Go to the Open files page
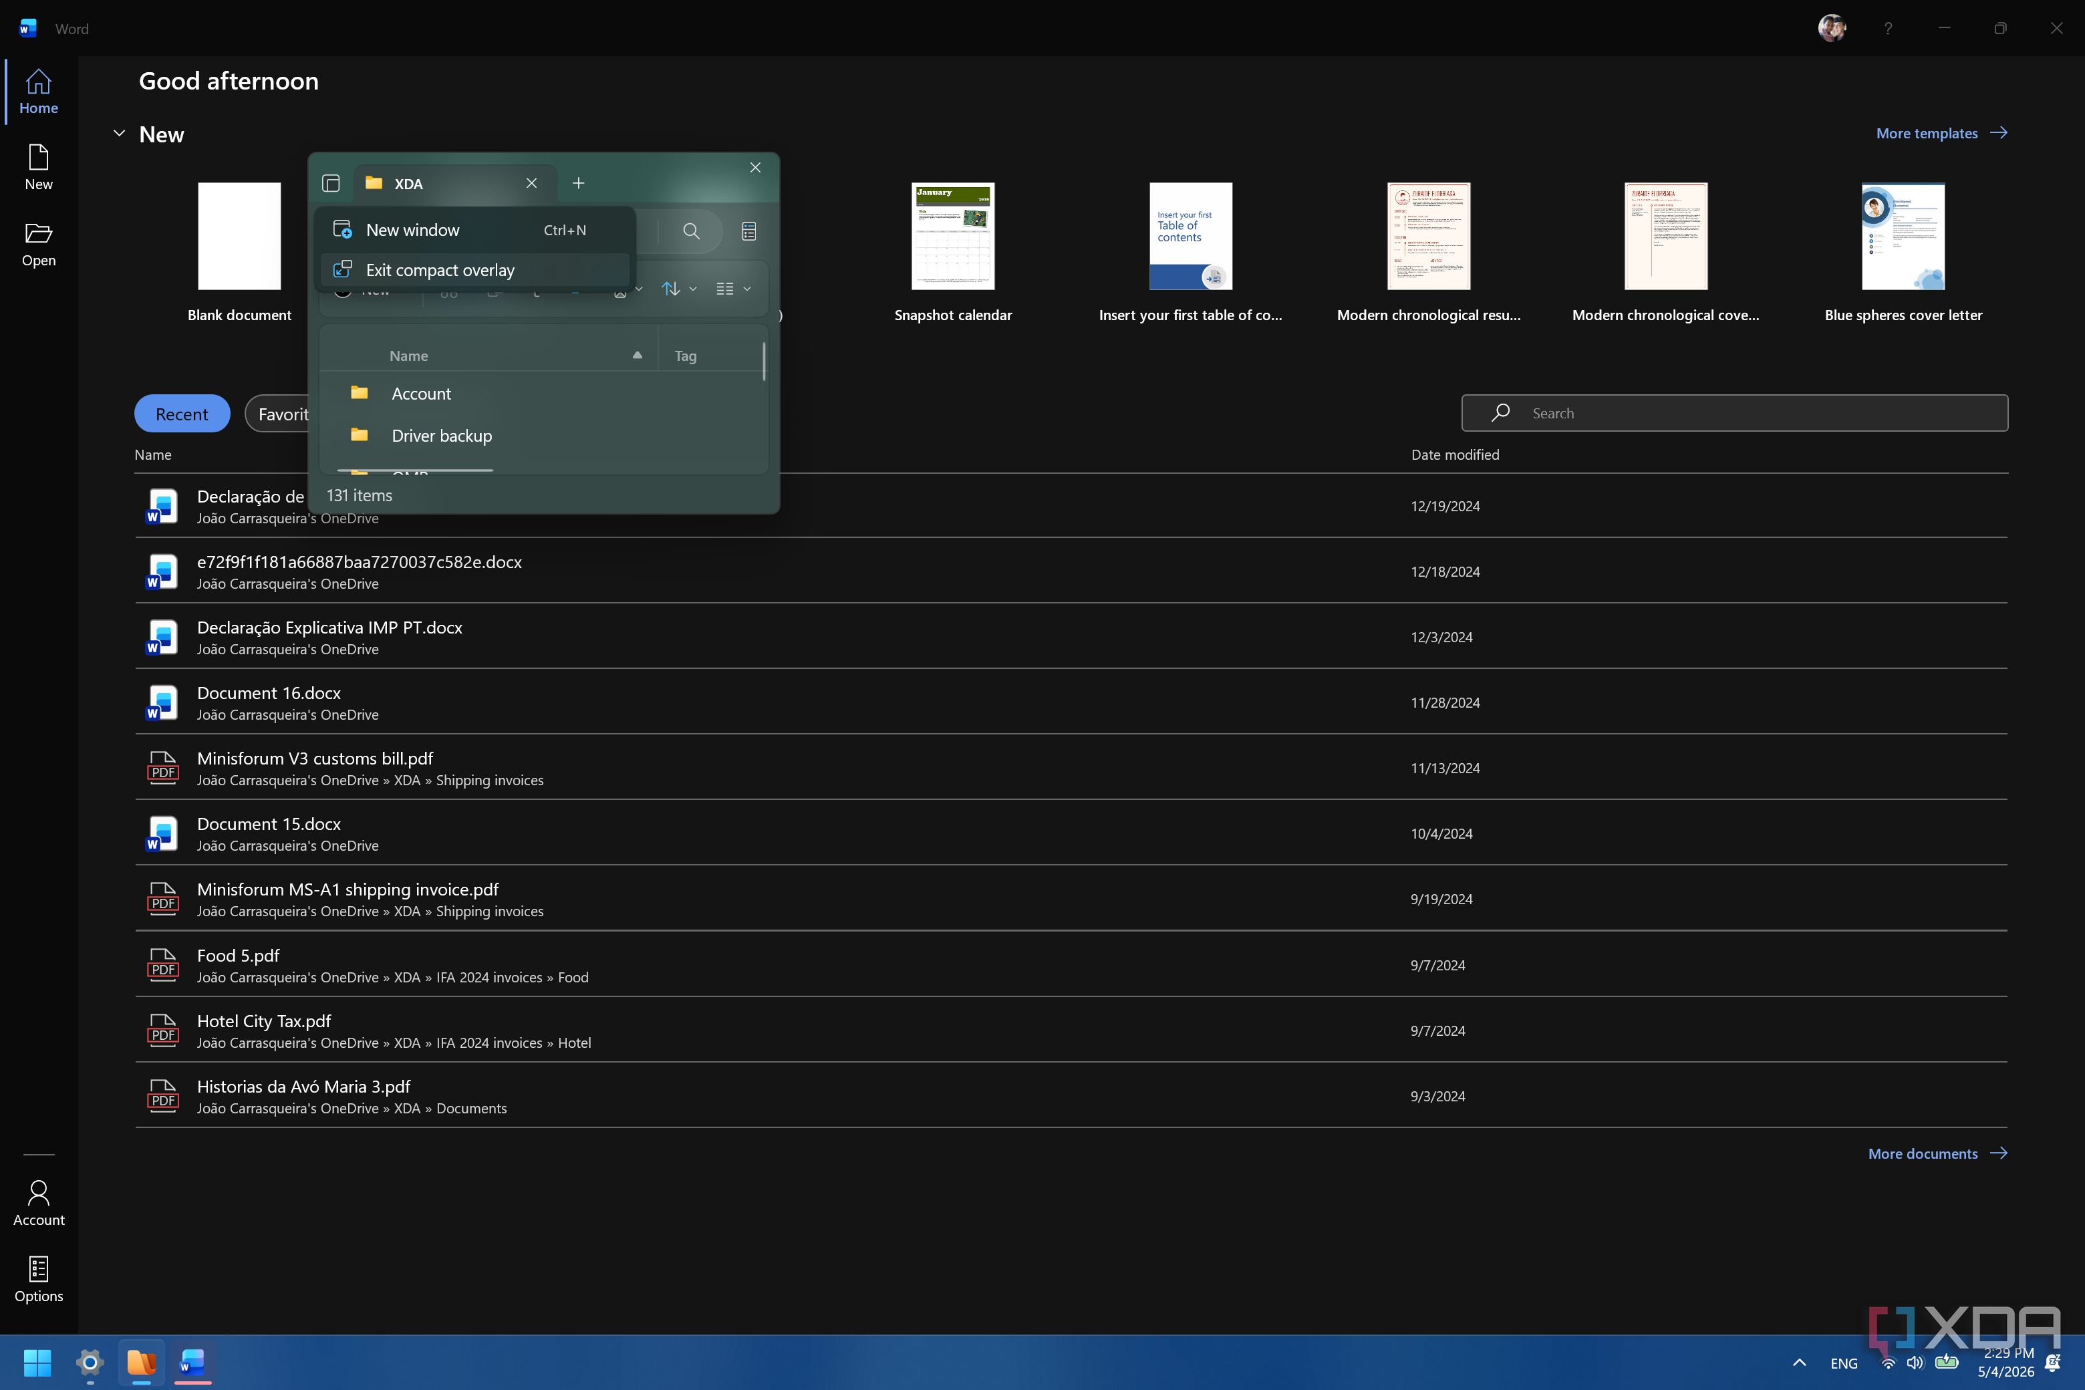Image resolution: width=2085 pixels, height=1390 pixels. (38, 244)
